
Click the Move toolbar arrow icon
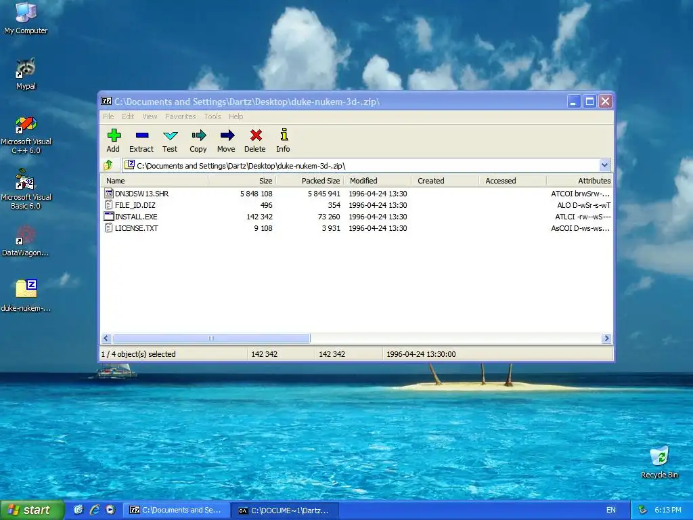pos(227,135)
